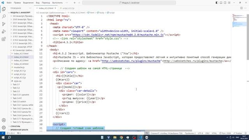The image size is (249, 140).
Task: Click the ports forwarded indicator in status bar
Action: (x=19, y=133)
